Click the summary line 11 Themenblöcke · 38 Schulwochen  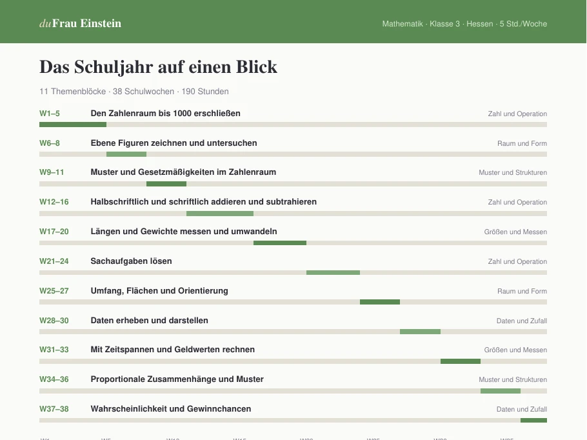134,92
